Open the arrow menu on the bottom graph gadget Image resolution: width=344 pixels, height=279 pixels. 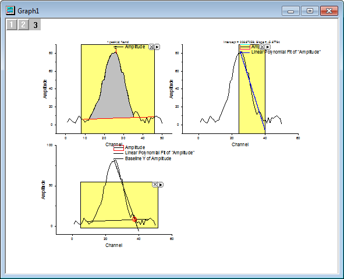tap(161, 185)
